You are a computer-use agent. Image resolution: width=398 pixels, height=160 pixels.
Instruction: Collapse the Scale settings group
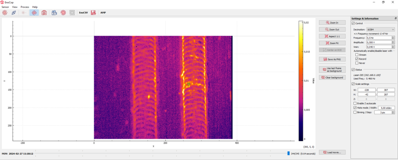pos(353,84)
